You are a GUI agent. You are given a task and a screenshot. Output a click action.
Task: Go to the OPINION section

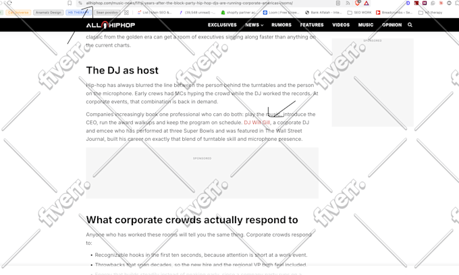click(391, 25)
